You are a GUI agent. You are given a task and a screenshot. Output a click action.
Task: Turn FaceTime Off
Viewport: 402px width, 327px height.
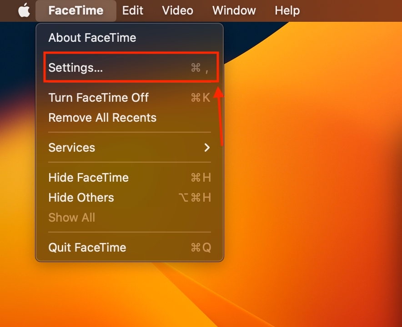point(98,98)
